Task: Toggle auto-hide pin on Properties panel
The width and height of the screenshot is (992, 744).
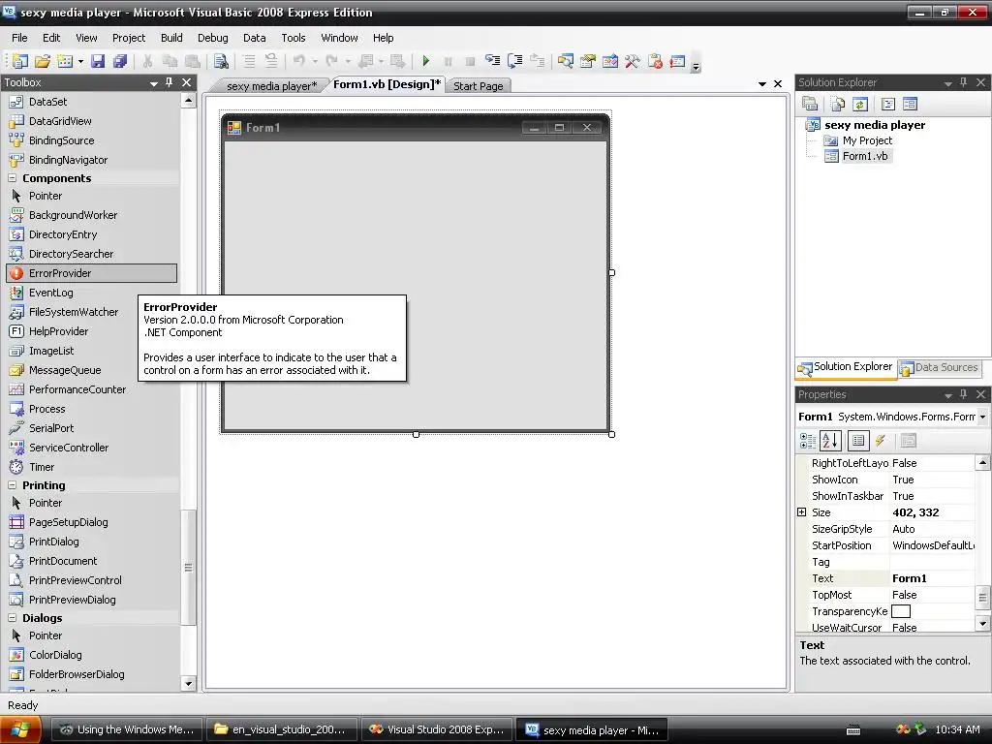Action: tap(964, 394)
